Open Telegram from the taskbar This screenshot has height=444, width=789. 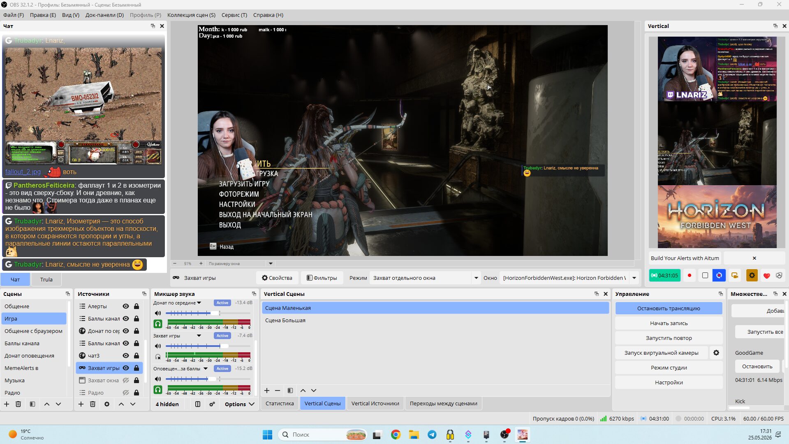432,435
